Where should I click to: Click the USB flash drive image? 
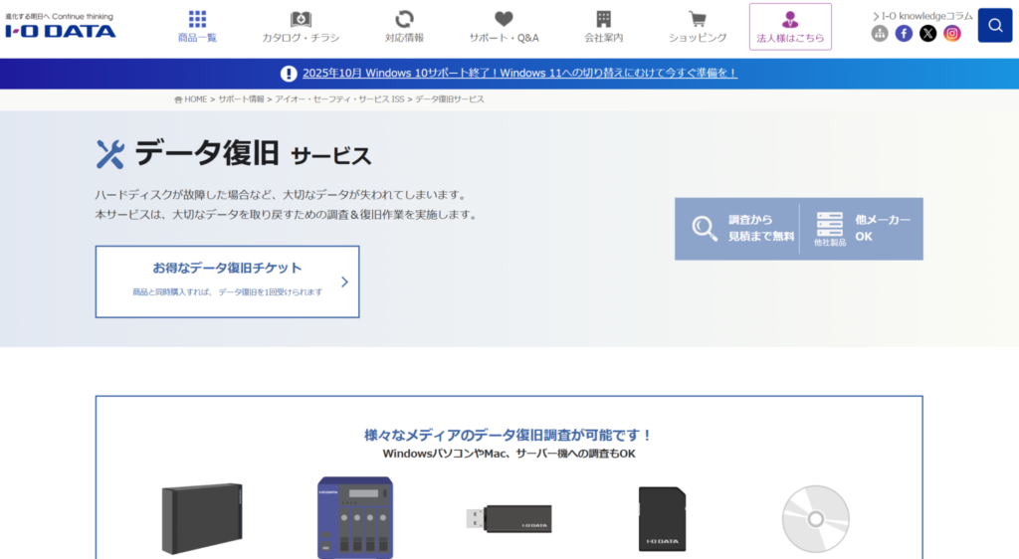coord(509,517)
